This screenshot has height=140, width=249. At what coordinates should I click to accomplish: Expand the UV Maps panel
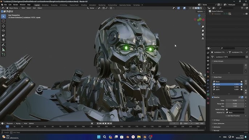click(x=216, y=120)
